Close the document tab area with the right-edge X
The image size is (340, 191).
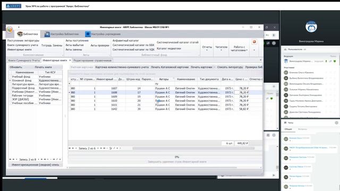[x=260, y=60]
